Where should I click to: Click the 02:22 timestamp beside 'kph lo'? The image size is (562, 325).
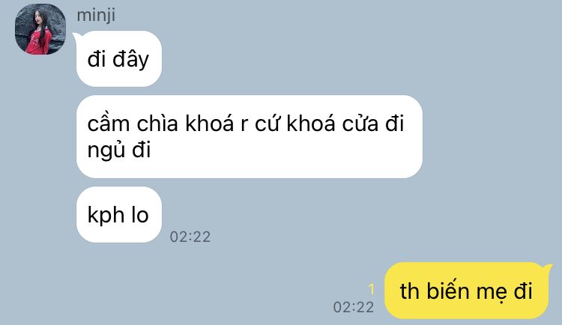click(190, 237)
